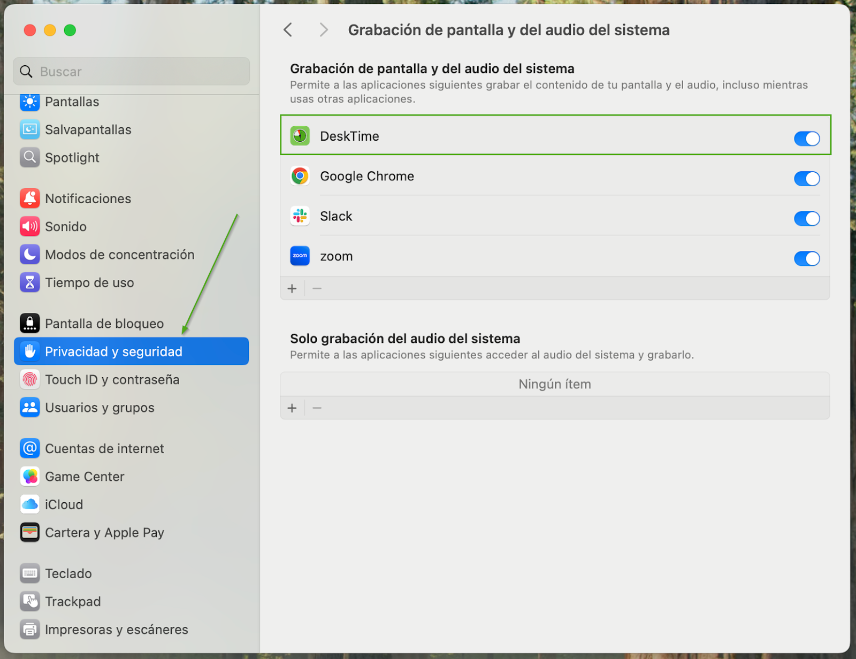Image resolution: width=856 pixels, height=659 pixels.
Task: Disable screen recording for DeskTime
Action: (x=806, y=139)
